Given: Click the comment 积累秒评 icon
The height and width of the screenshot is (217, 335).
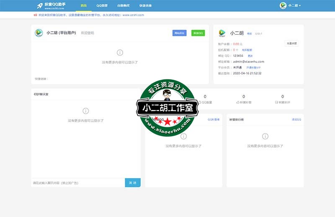Looking at the screenshot, I should (x=276, y=102).
